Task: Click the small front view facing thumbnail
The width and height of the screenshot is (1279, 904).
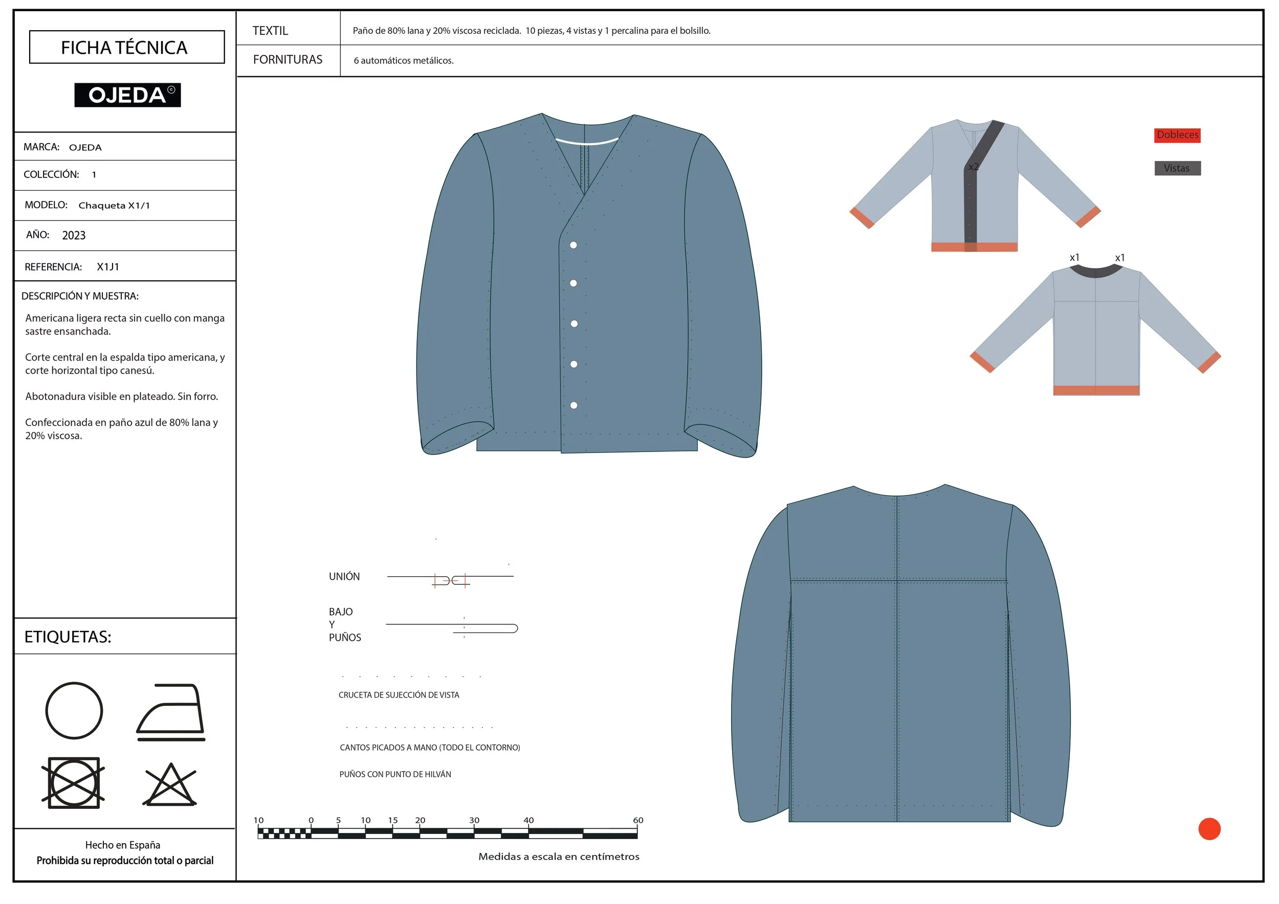Action: pos(975,186)
